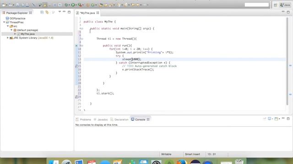Maximize the editor area
Screen dimensions: 293x164
tap(288, 12)
